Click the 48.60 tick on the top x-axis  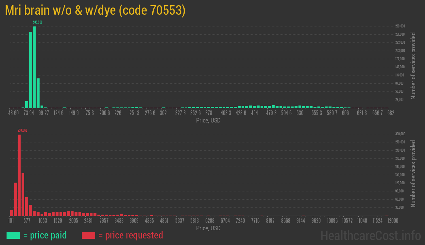pyautogui.click(x=13, y=113)
